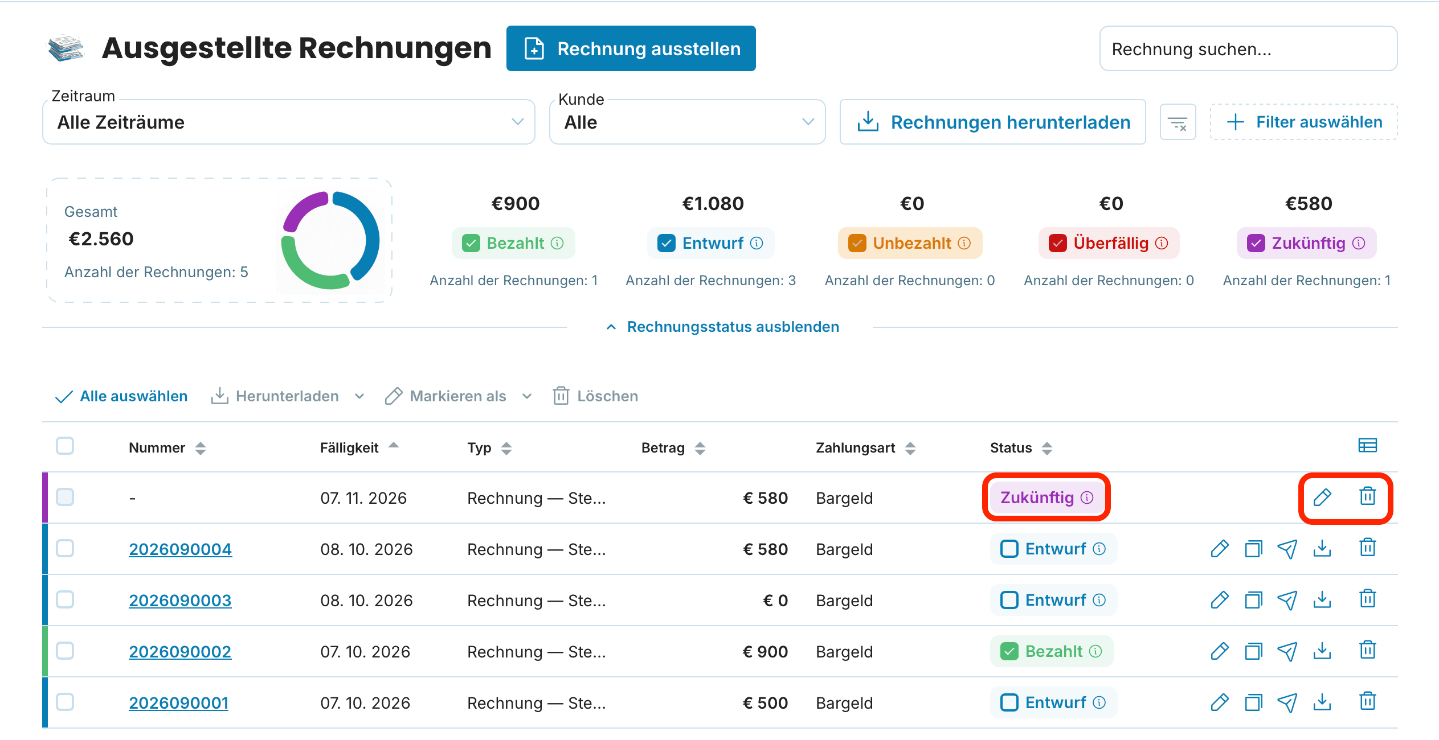Edit the Zukünftig invoice with pencil icon
1439x740 pixels.
pos(1322,498)
